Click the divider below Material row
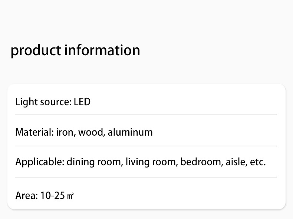Screen dimensions: 293x219 tap(146, 146)
